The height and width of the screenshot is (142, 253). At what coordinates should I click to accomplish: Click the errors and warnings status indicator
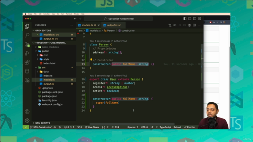pyautogui.click(x=70, y=127)
